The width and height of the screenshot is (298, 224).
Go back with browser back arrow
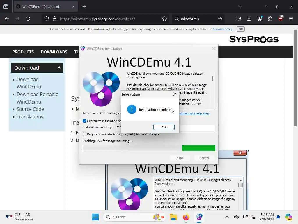7,19
